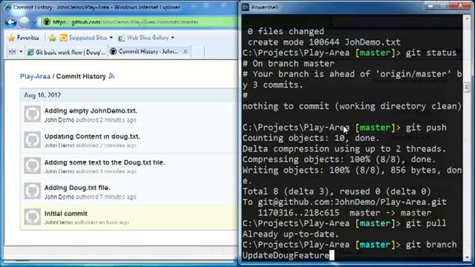This screenshot has width=475, height=267.
Task: Click 'create mode 100644 JohDemo.txt' line
Action: (x=324, y=42)
